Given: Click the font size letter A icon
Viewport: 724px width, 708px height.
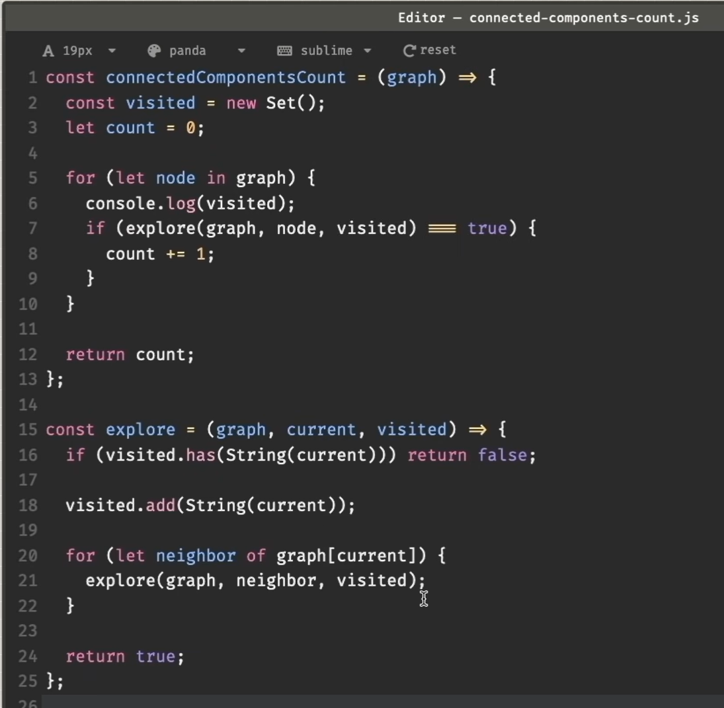Looking at the screenshot, I should (x=48, y=51).
